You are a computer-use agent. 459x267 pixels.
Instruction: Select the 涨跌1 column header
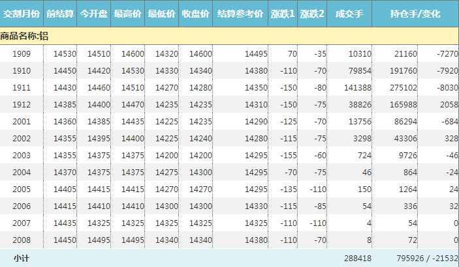(283, 14)
